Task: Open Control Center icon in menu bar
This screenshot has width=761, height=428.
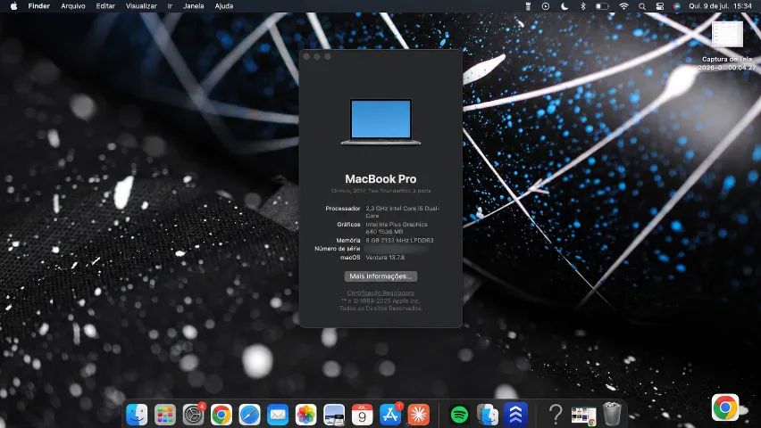Action: [x=659, y=6]
